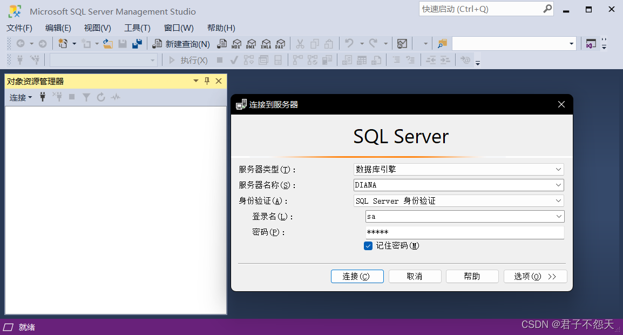The width and height of the screenshot is (623, 335).
Task: Click the Navigate Backward arrow icon
Action: click(21, 43)
